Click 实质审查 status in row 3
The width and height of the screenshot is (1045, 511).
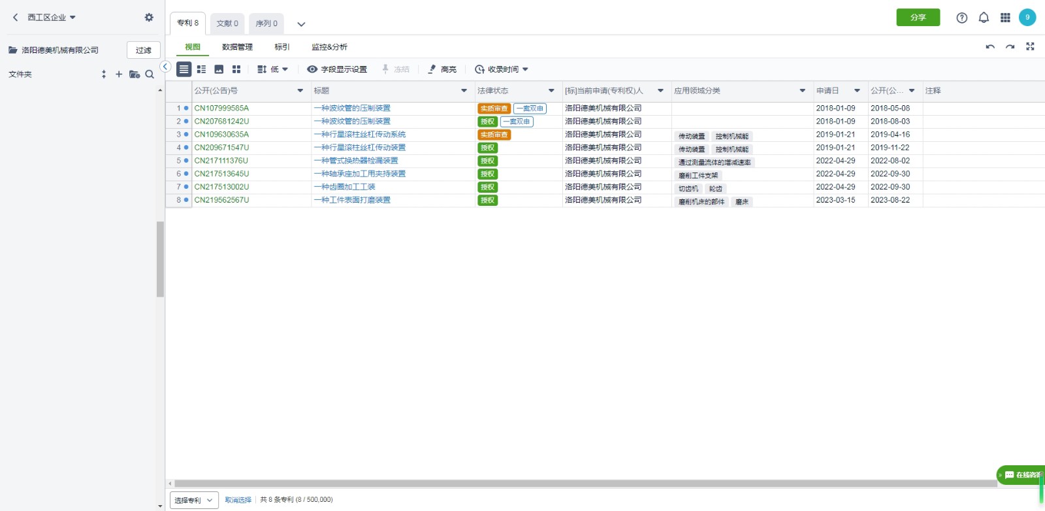click(x=494, y=135)
